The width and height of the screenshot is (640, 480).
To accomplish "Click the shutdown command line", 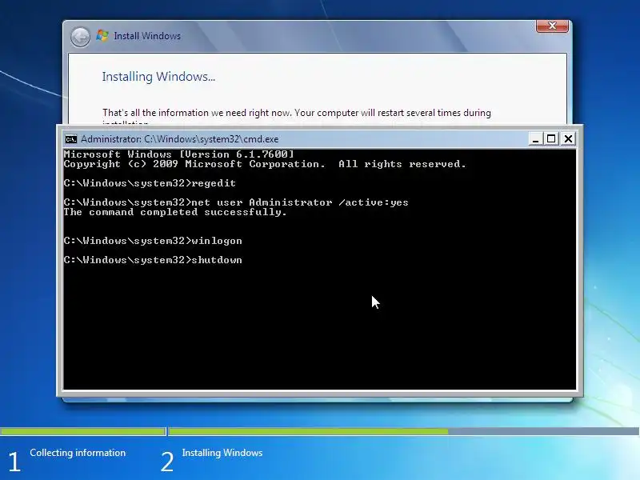I will (x=153, y=260).
